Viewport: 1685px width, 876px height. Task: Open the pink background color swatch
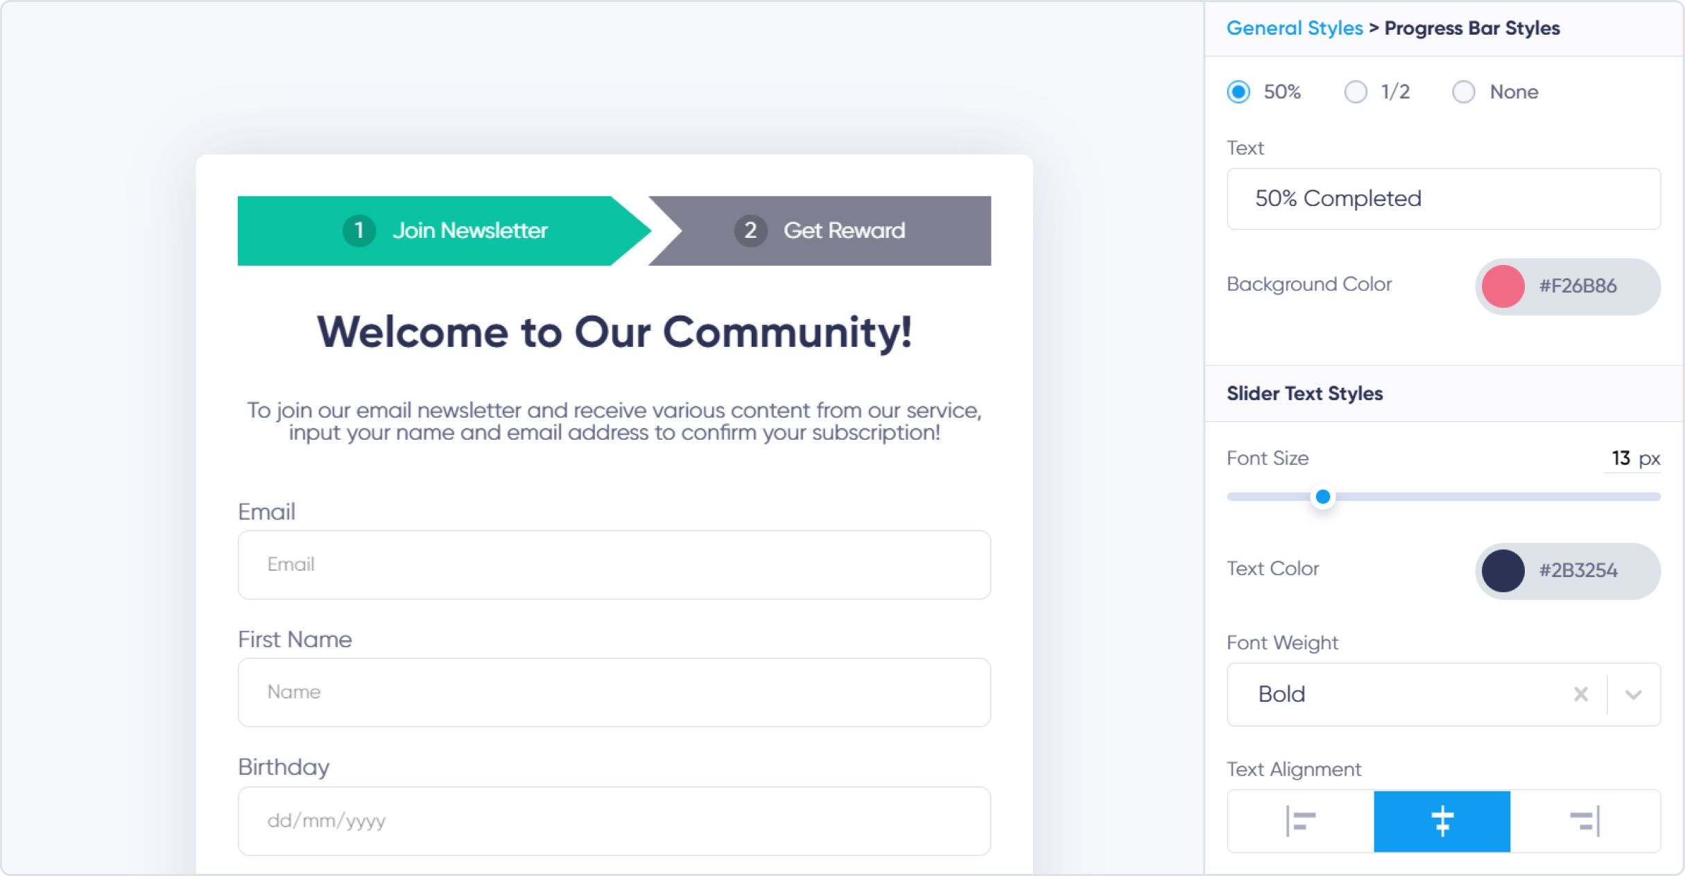pos(1503,286)
